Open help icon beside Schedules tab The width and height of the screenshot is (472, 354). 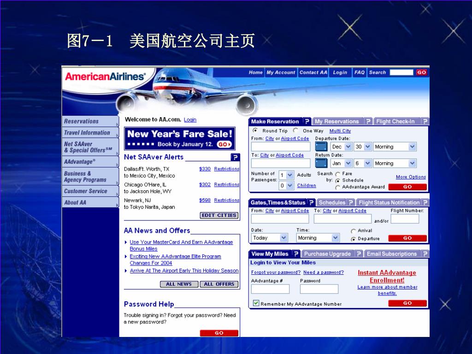pos(351,202)
